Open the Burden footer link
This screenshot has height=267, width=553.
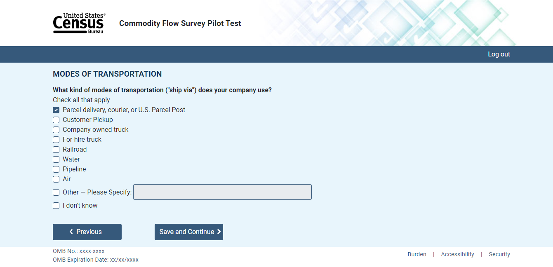417,254
